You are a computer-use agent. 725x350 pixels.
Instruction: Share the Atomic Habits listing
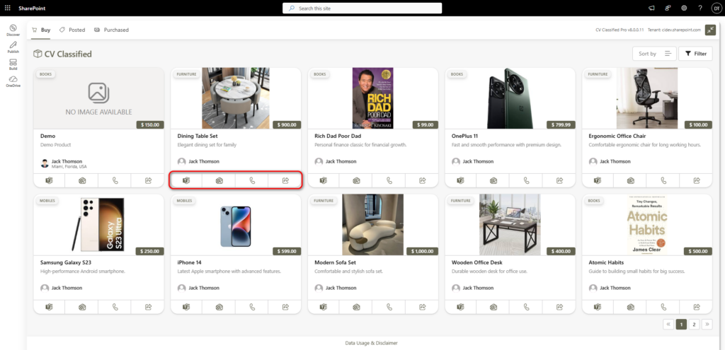pyautogui.click(x=697, y=307)
